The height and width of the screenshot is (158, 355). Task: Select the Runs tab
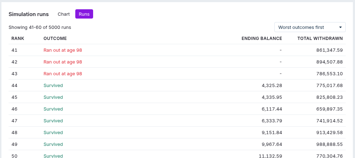tap(84, 14)
